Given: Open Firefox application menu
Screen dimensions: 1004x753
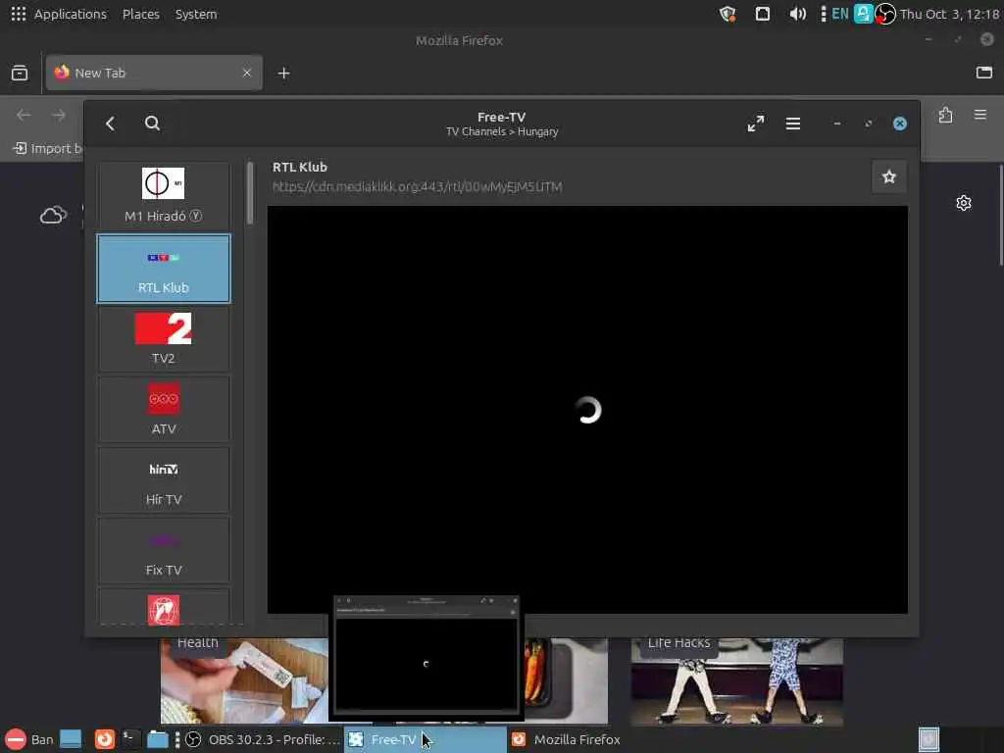Looking at the screenshot, I should click(980, 116).
